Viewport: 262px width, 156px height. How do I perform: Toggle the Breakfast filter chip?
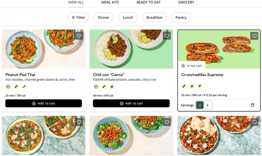point(154,18)
